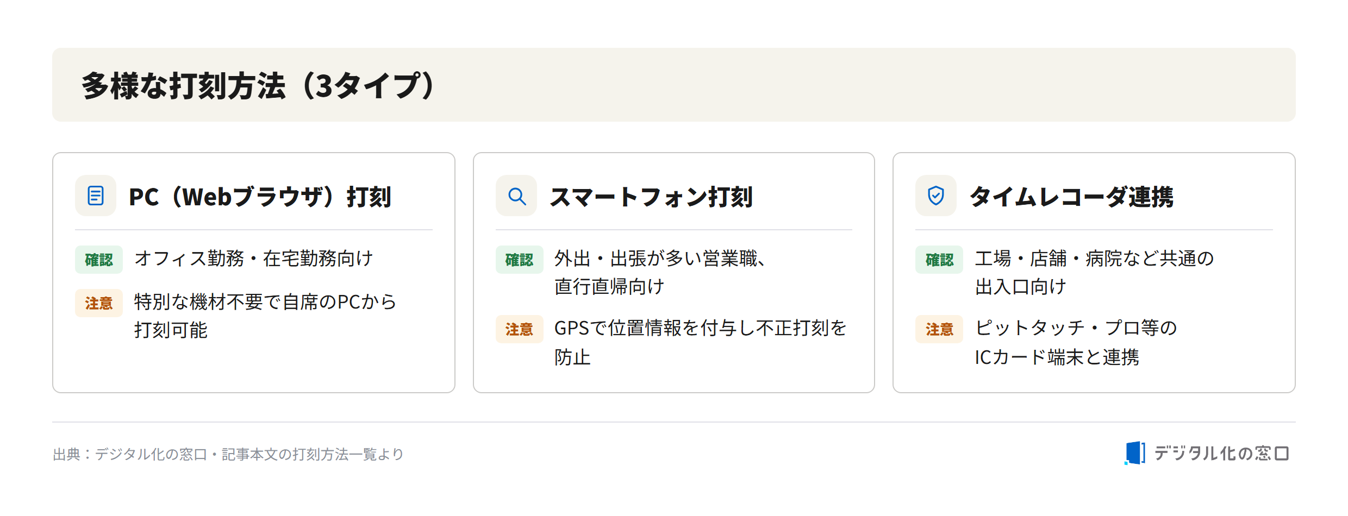Click the ピットタッチ・プロ等の ICカード text

pos(1076,342)
